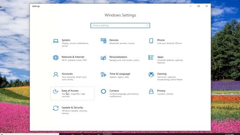Viewport: 240px width, 135px height.
Task: Open the Network & Internet globe icon
Action: [56, 58]
